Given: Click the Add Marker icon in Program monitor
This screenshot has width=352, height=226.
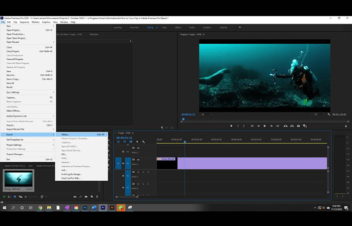Looking at the screenshot, I should tap(231, 126).
